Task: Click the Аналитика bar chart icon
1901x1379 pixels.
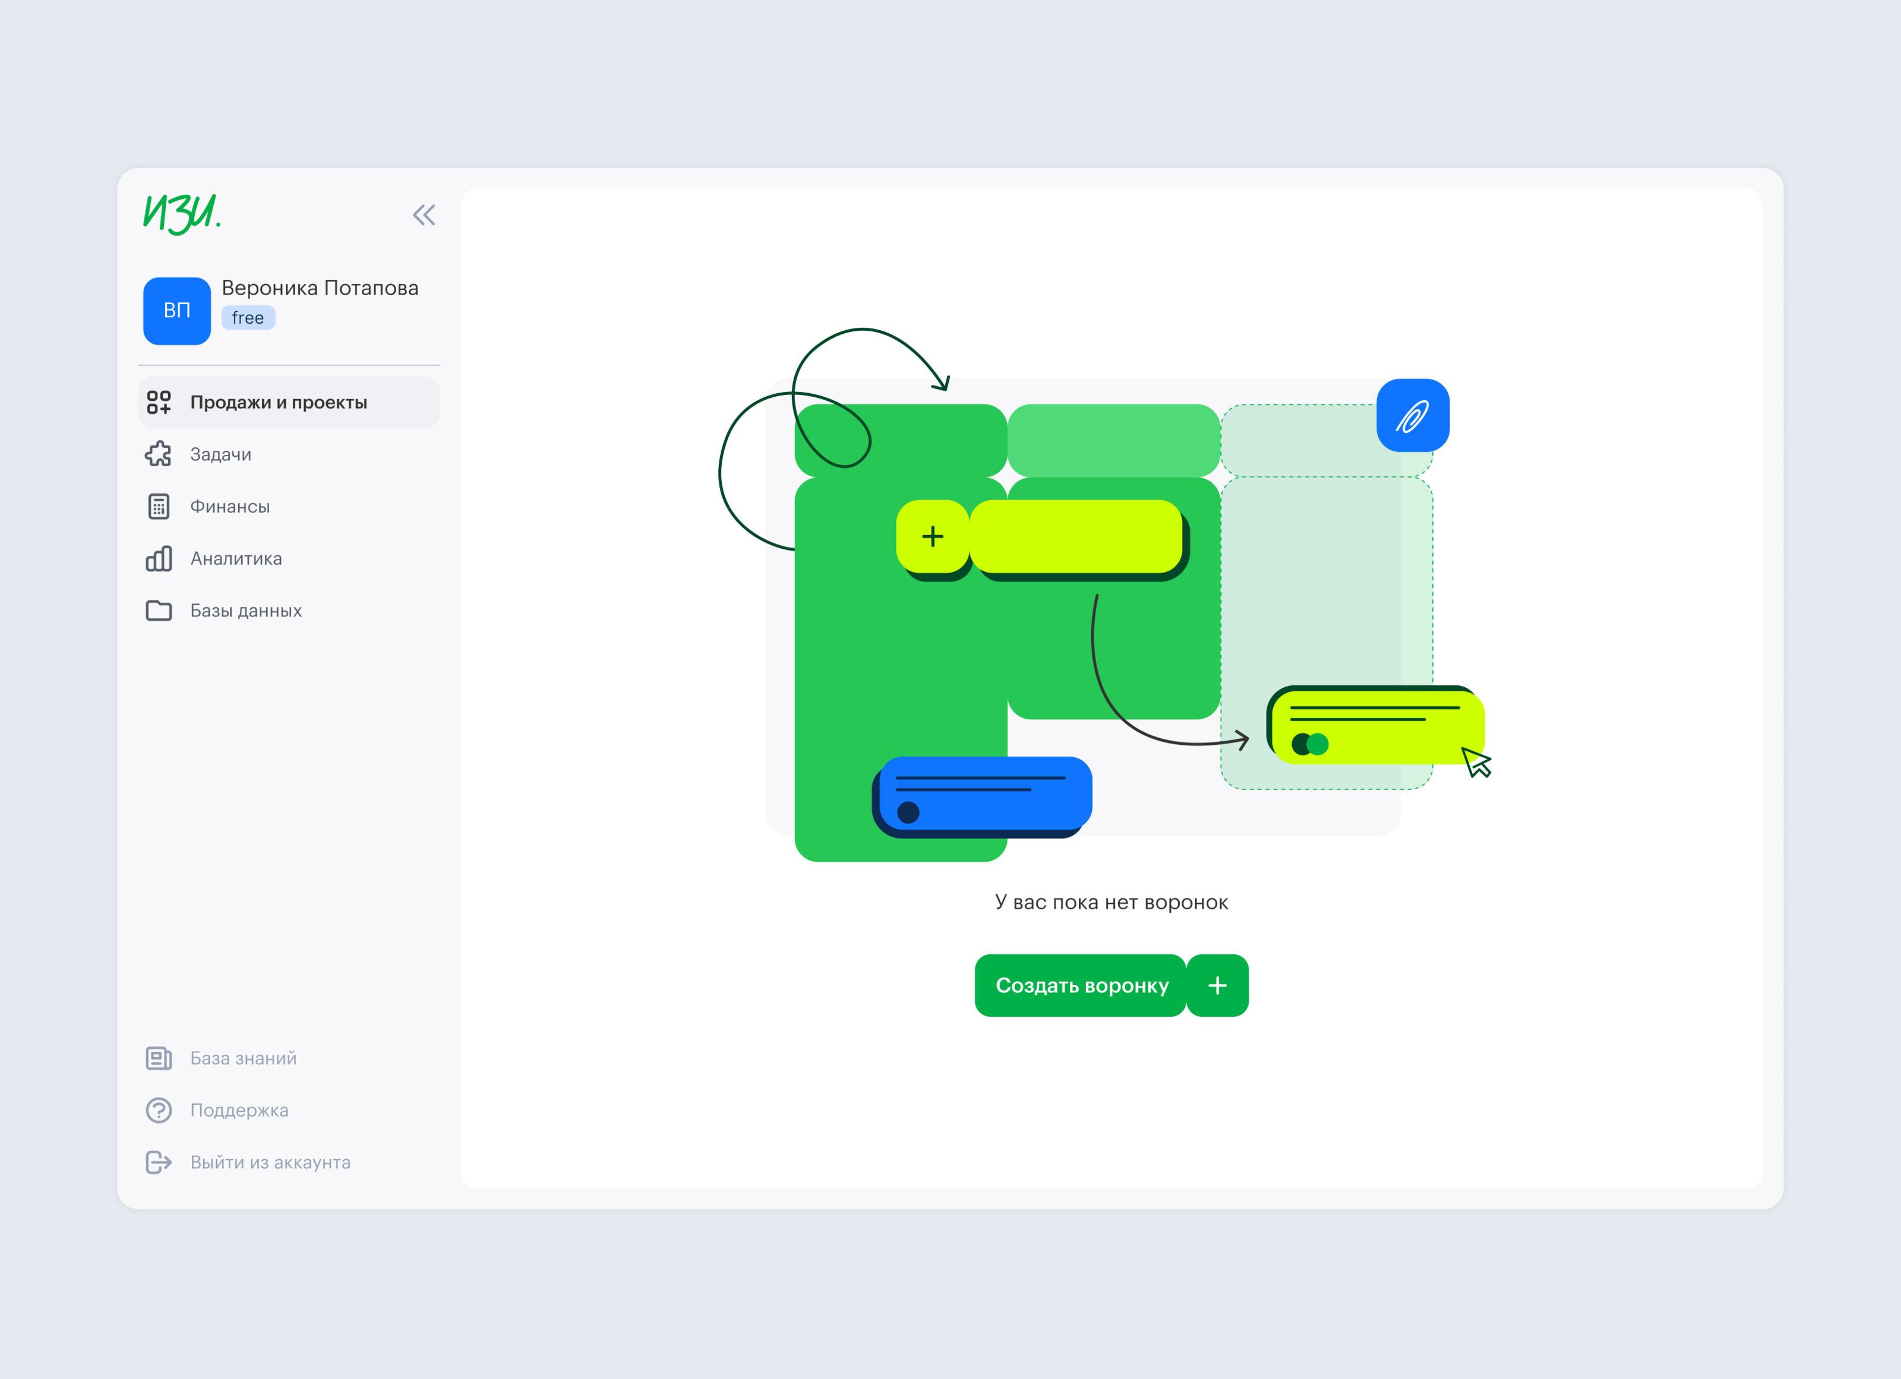Action: point(159,559)
